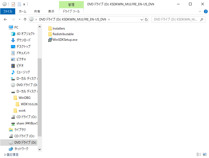209x158 pixels.
Task: Open ライブラリ in the navigation pane
Action: point(17,130)
